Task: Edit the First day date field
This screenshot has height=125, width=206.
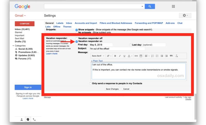Action: coord(101,45)
